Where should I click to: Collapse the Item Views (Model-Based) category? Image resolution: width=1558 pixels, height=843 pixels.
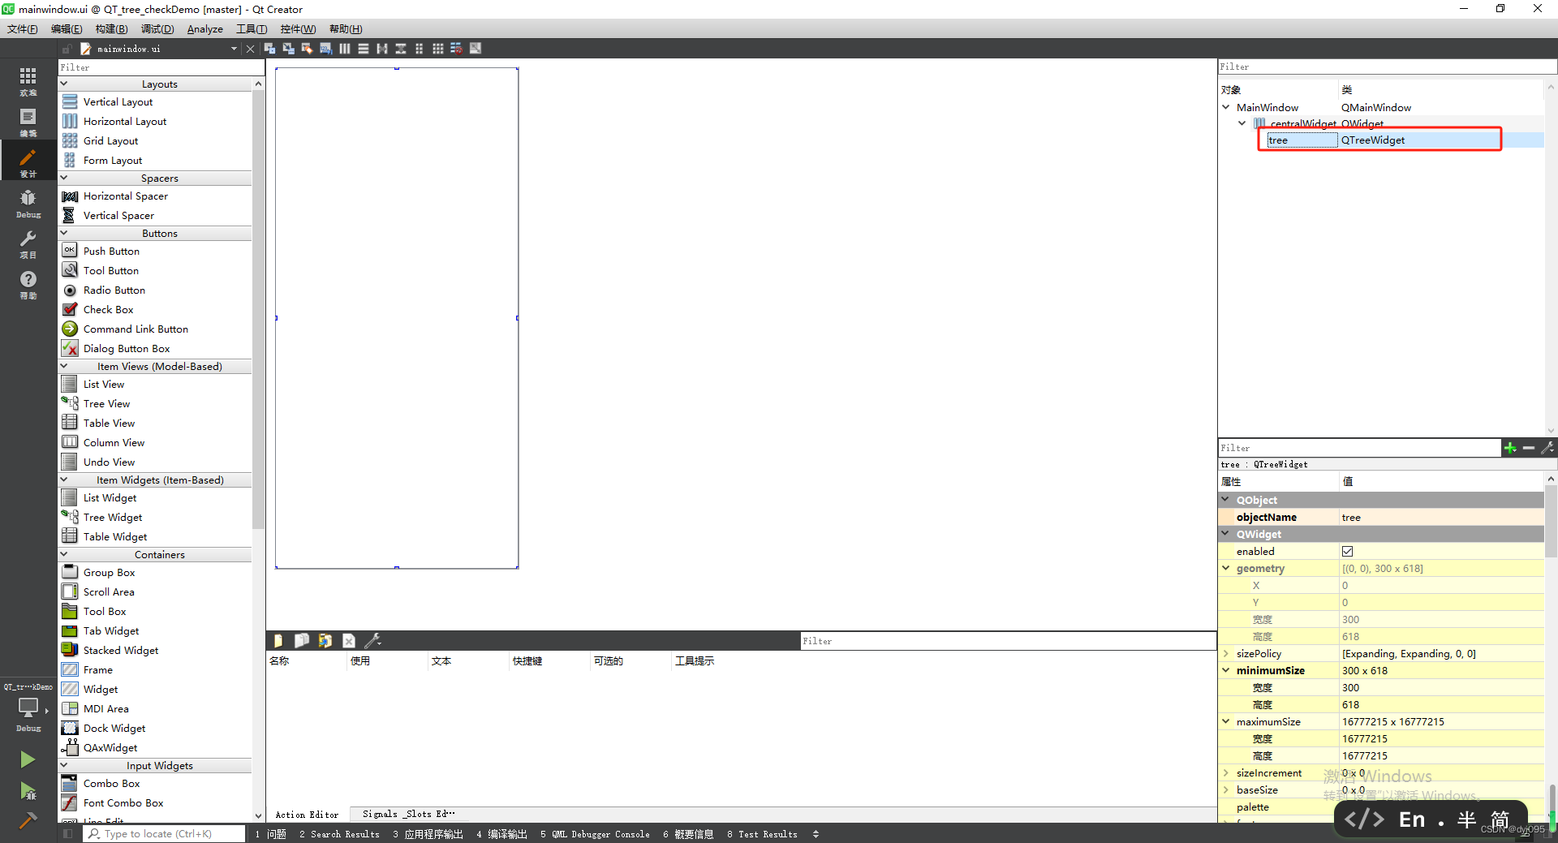click(64, 366)
